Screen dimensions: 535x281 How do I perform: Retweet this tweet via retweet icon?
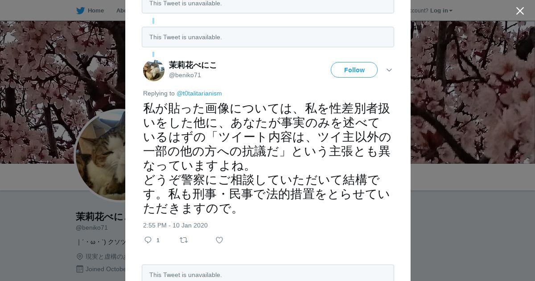coord(183,240)
